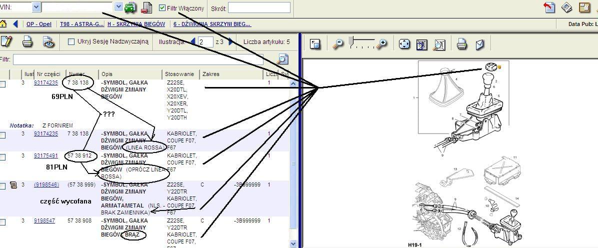This screenshot has width=598, height=248.
Task: Show previous illustration
Action: [192, 41]
